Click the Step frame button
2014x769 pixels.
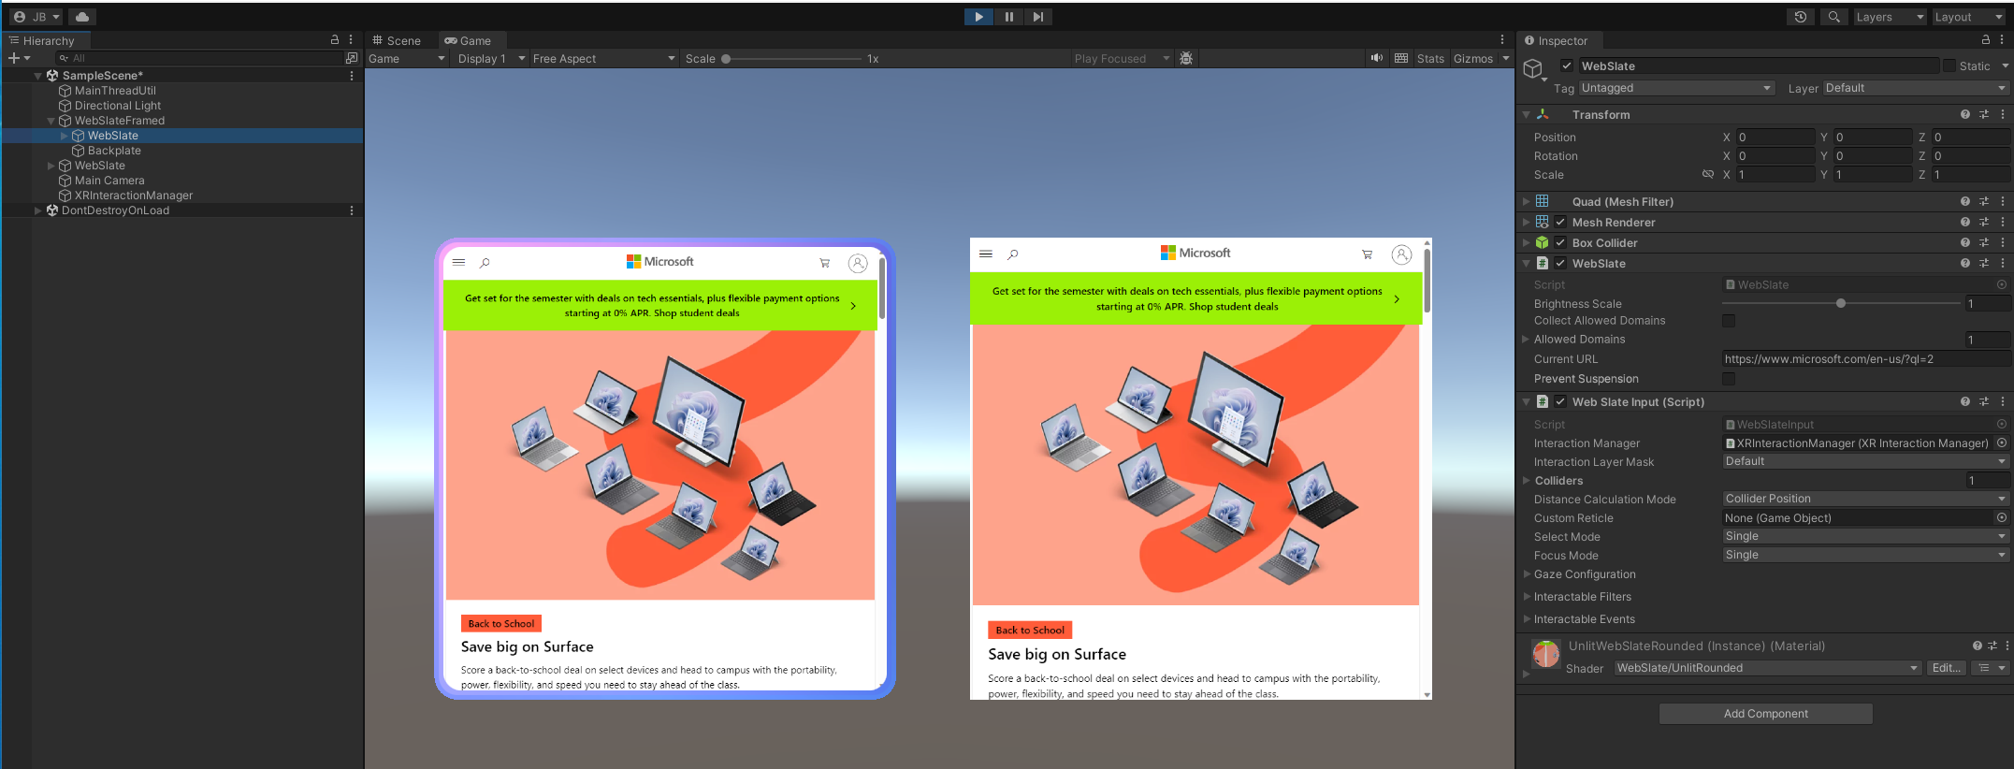click(1038, 17)
